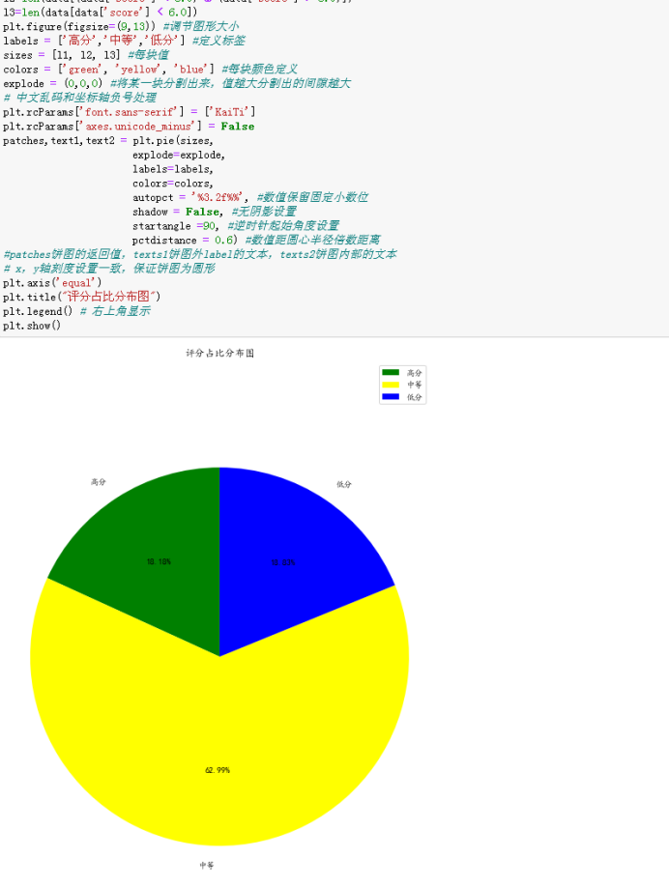Click the pctdistance = 0.6 argument line
The image size is (669, 887).
(x=256, y=240)
